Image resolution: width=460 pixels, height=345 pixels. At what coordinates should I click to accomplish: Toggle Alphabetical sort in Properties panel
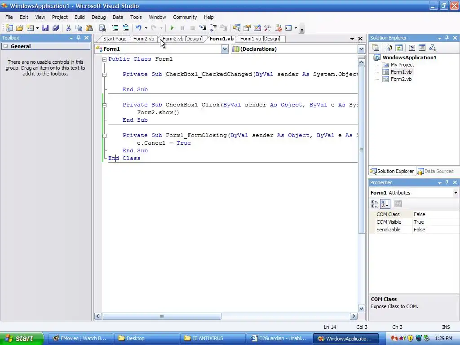click(385, 204)
